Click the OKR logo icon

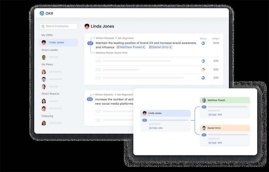coord(42,13)
